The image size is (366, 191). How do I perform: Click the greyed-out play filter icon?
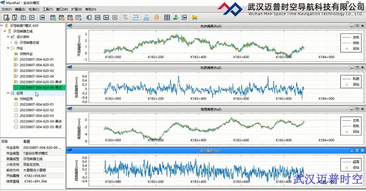(125, 17)
